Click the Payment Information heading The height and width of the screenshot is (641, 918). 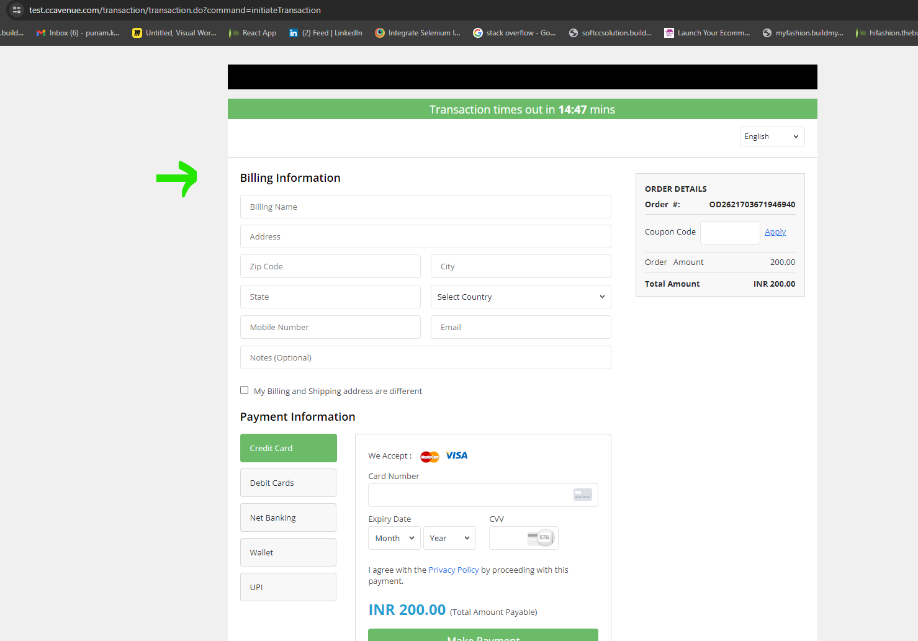tap(298, 416)
